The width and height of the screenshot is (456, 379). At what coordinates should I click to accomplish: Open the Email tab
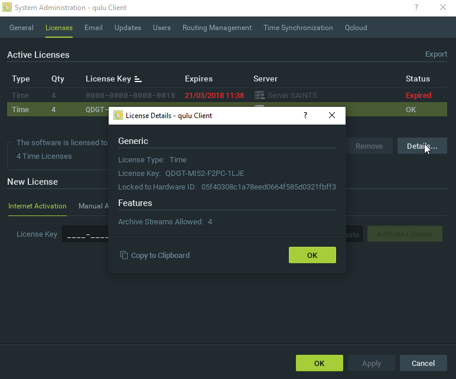pos(93,28)
